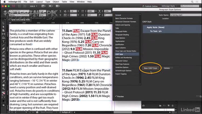Viewport: 202px width, 114px height.
Task: Select the Pencil tool
Action: point(3,52)
